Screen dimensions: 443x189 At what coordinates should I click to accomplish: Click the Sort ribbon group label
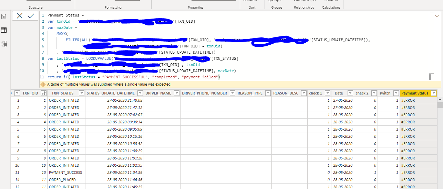tap(252, 7)
